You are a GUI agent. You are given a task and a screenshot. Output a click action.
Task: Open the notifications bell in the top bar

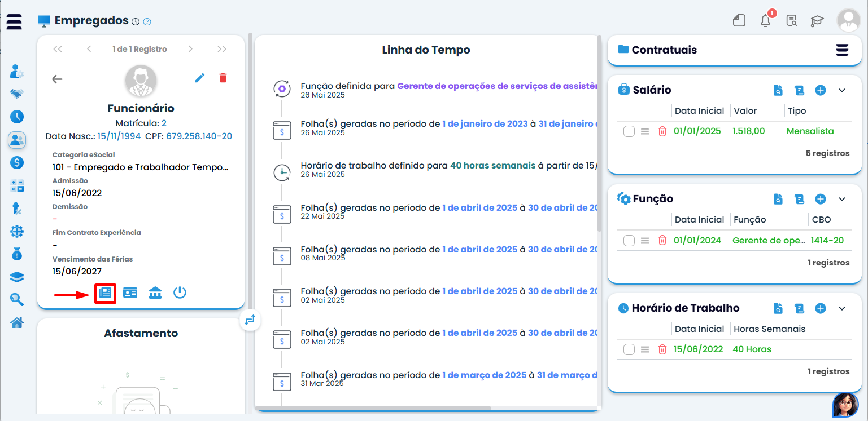[x=766, y=21]
